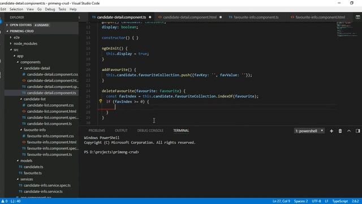Image resolution: width=362 pixels, height=204 pixels.
Task: Click the HTML file icon of candidate-list.component.html
Action: pos(24,111)
